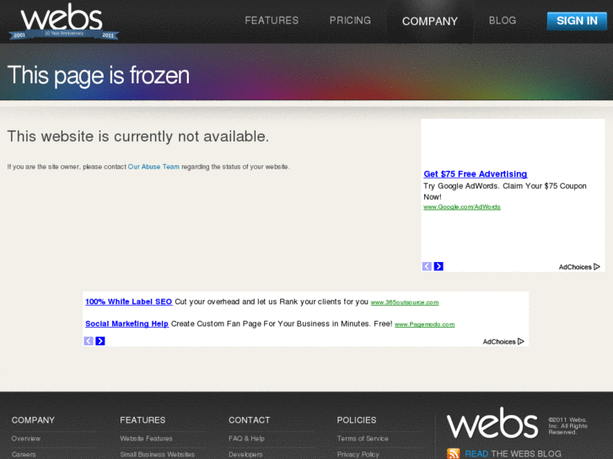Open the Terms of Service footer link
Viewport: 613px width, 459px height.
pos(363,439)
